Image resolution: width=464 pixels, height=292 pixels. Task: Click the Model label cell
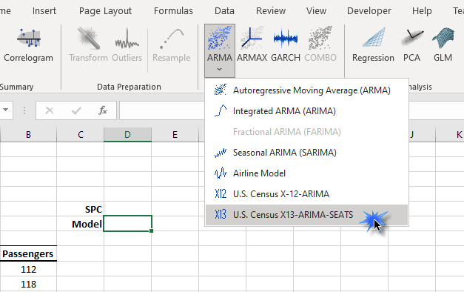(80, 224)
